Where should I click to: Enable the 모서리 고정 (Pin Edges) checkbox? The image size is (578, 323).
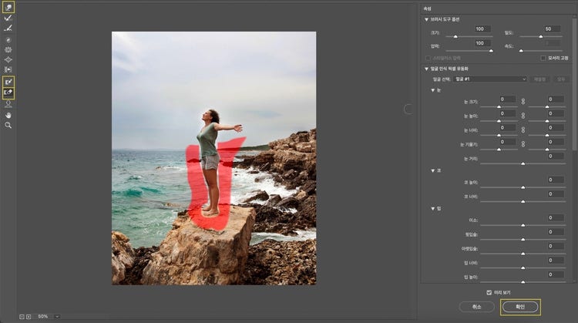(543, 58)
